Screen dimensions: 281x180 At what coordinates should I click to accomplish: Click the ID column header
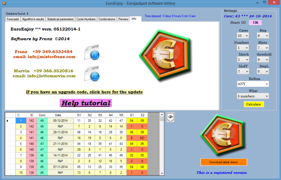pos(32,115)
